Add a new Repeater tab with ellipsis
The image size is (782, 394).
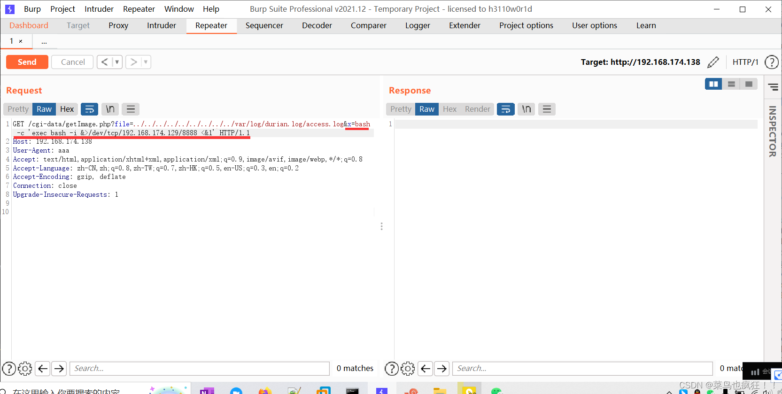[x=44, y=42]
